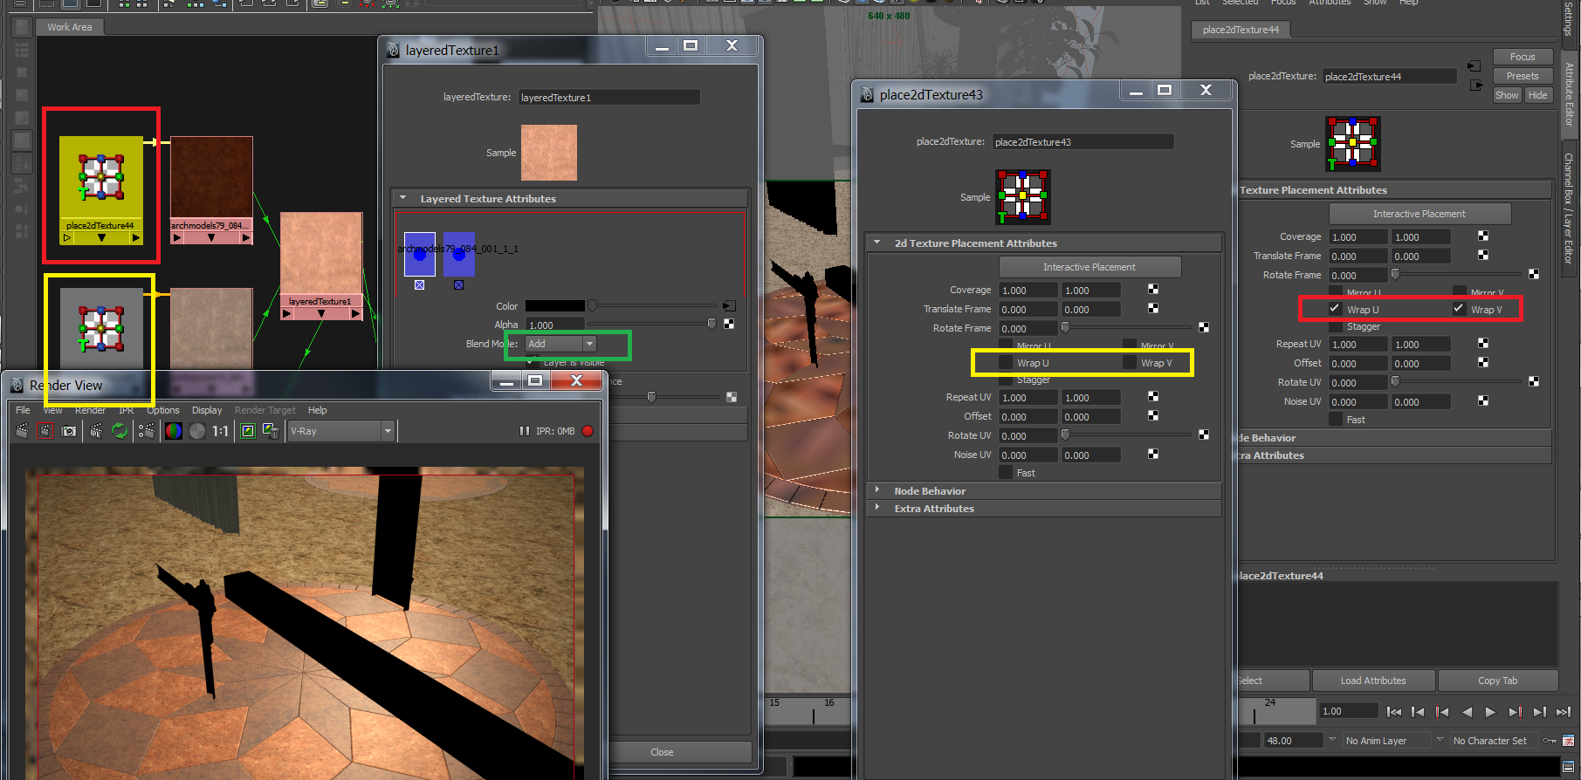Uncheck Wrap U in place2dTexture44 panel
This screenshot has width=1581, height=780.
click(x=1335, y=309)
